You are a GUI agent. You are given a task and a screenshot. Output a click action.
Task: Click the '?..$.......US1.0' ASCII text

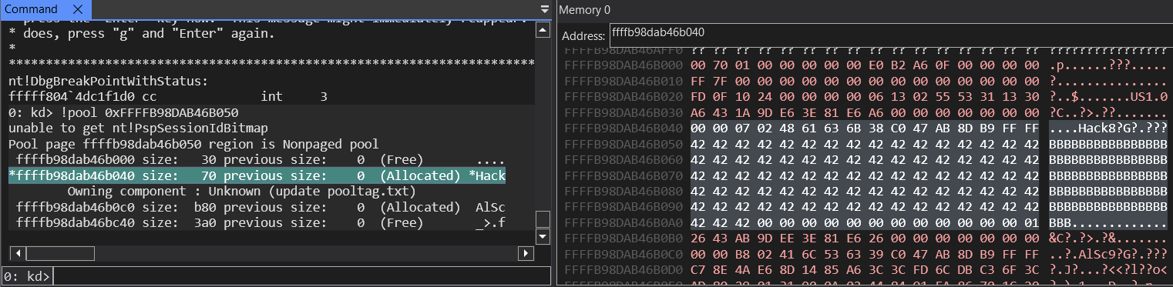coord(1108,97)
